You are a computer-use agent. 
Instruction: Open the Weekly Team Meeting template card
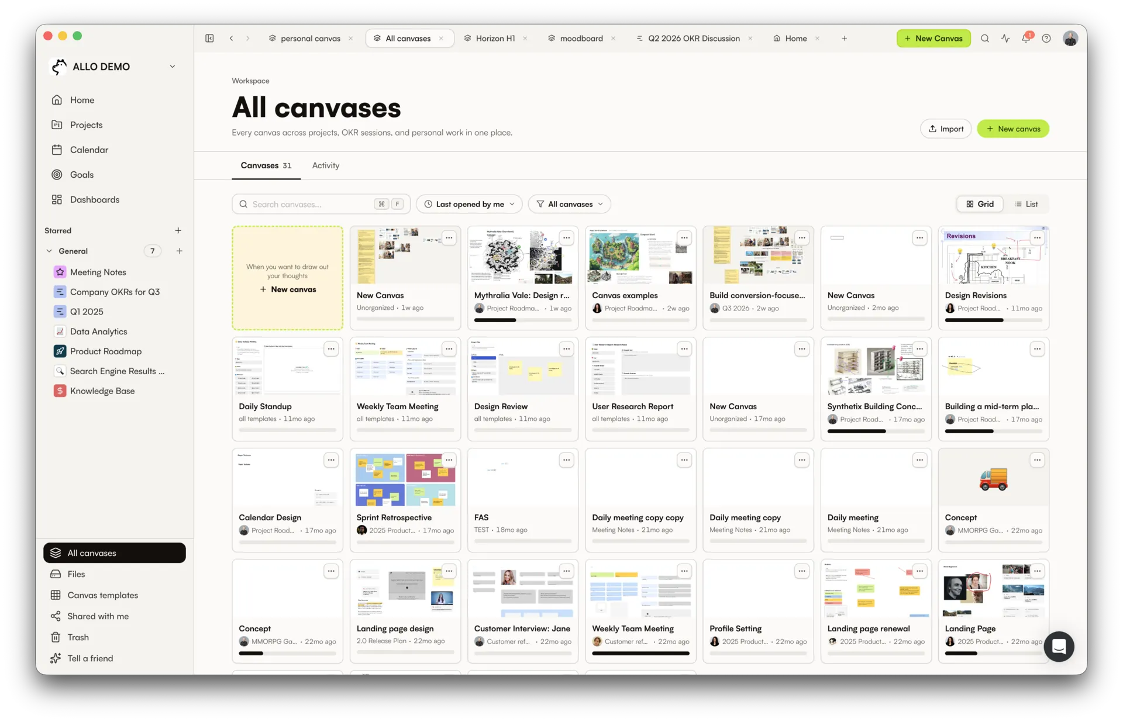[x=405, y=388]
